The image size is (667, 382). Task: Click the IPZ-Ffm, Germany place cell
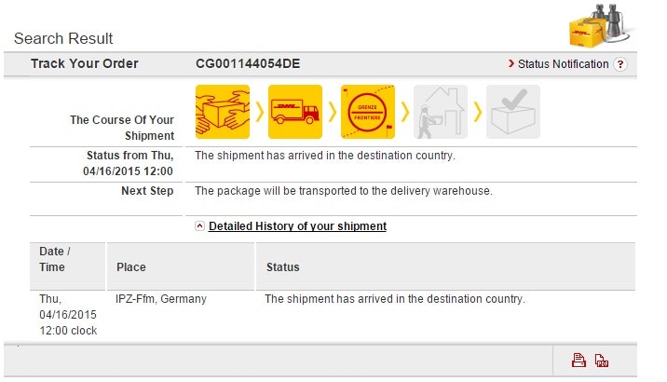pyautogui.click(x=161, y=299)
